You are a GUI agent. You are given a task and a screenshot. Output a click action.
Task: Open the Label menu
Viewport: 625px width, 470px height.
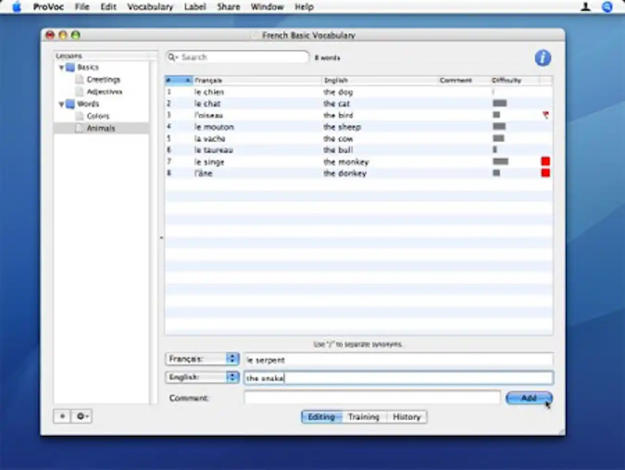195,6
